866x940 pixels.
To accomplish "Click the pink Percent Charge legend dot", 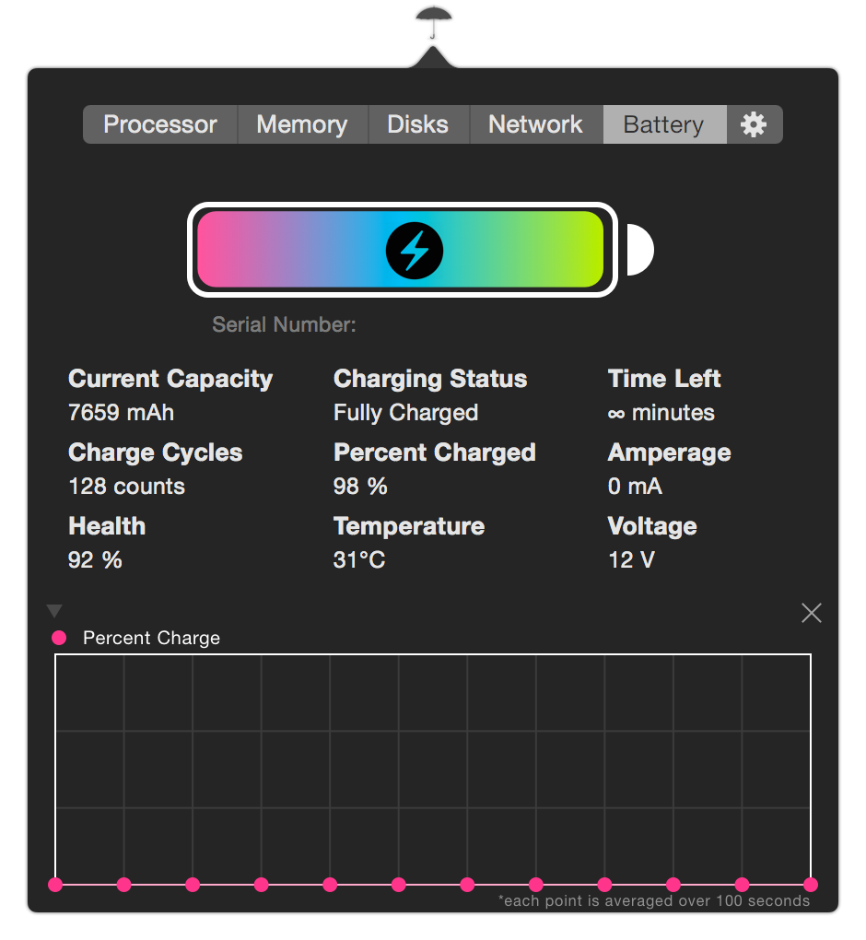I will coord(59,638).
